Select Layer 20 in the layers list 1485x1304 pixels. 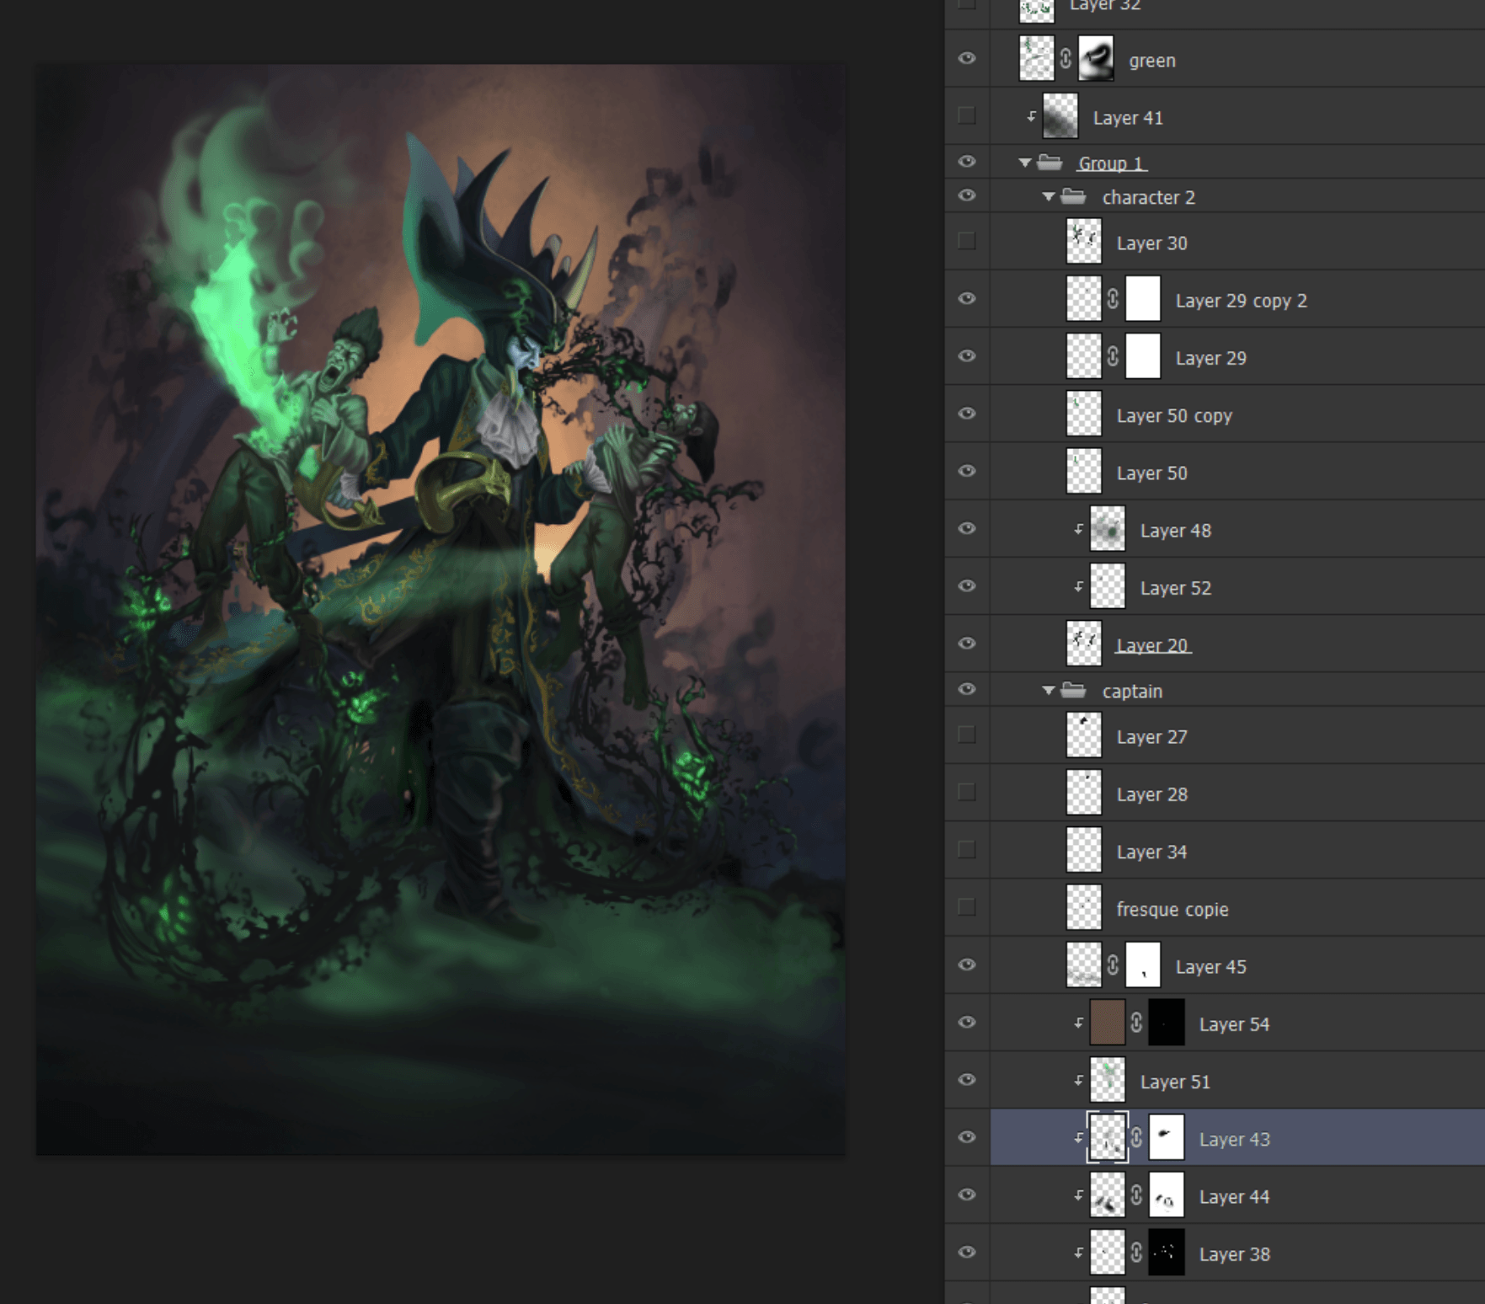[1151, 645]
